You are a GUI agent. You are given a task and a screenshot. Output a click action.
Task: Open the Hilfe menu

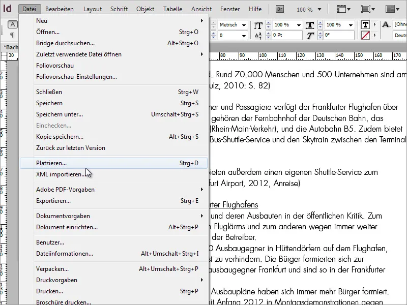point(255,9)
